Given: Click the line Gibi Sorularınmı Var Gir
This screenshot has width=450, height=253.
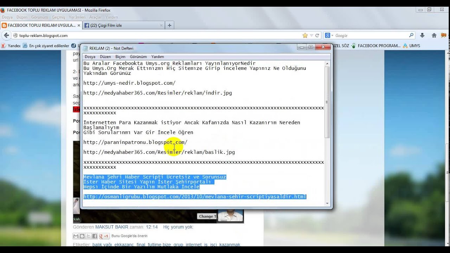Looking at the screenshot, I should point(138,132).
